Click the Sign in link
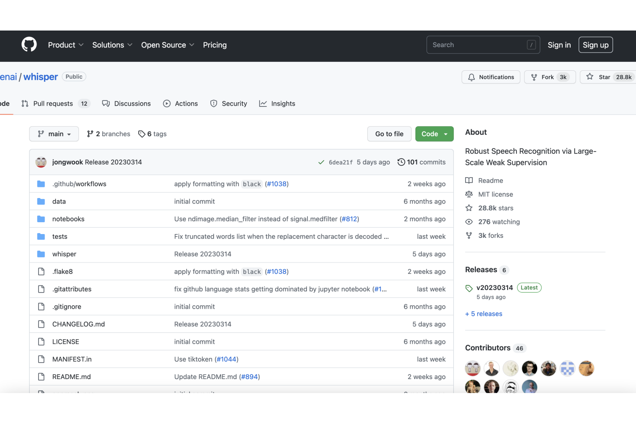 tap(559, 45)
